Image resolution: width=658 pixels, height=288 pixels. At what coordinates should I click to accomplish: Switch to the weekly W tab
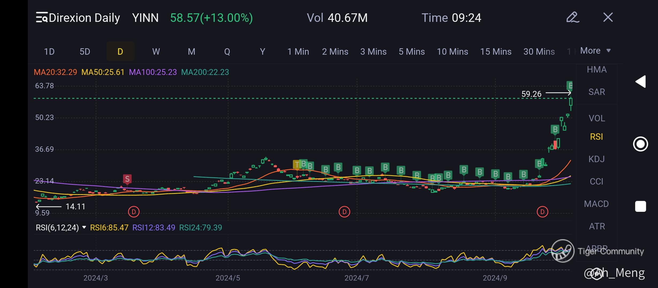[156, 51]
